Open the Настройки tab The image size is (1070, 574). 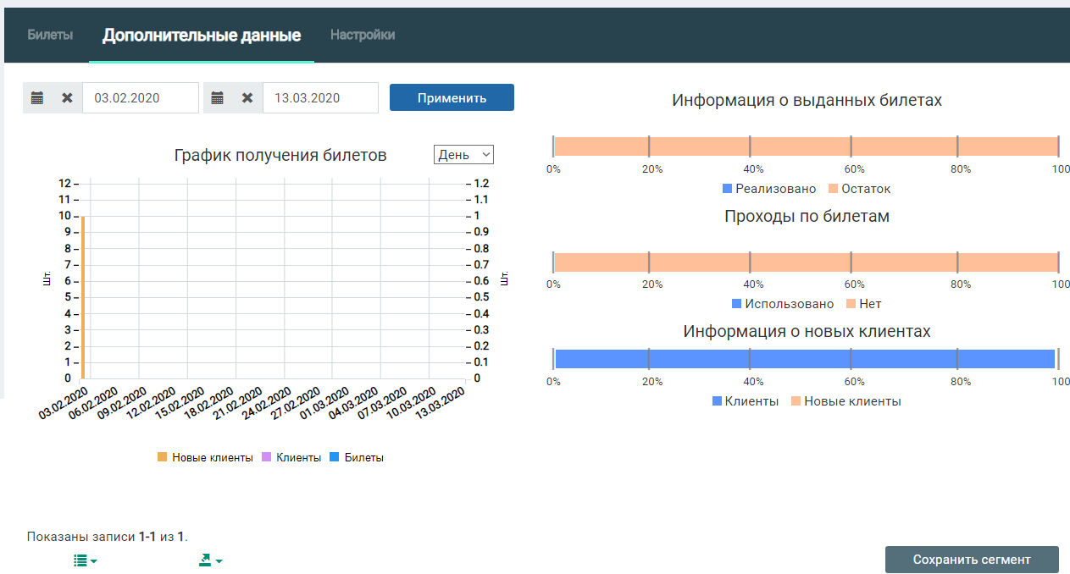click(x=363, y=36)
